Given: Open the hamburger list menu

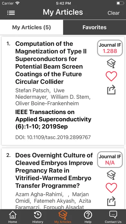Looking at the screenshot, I should [x=11, y=13].
